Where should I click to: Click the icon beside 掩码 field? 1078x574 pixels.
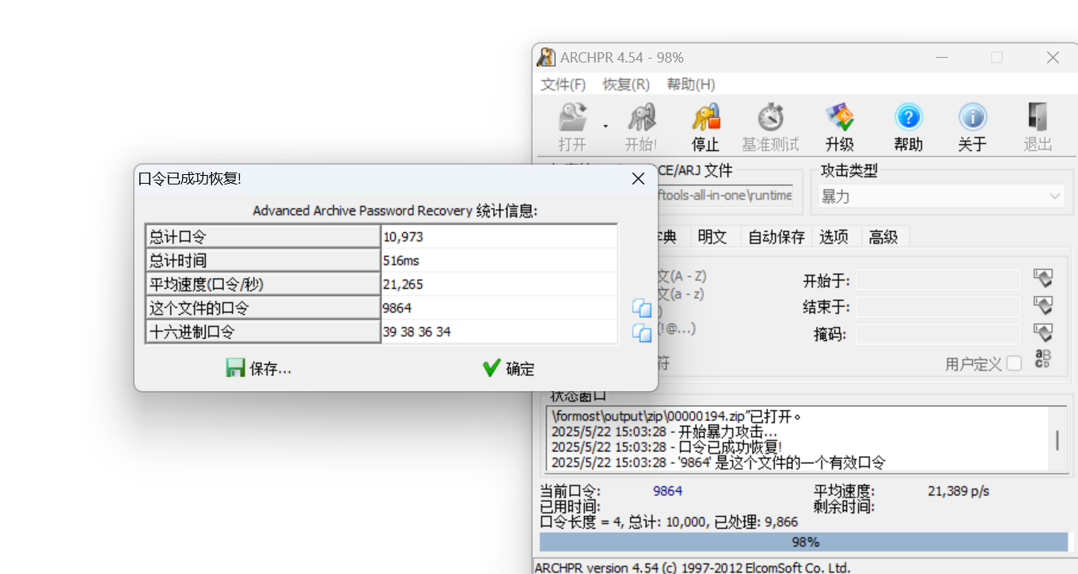pyautogui.click(x=1043, y=333)
